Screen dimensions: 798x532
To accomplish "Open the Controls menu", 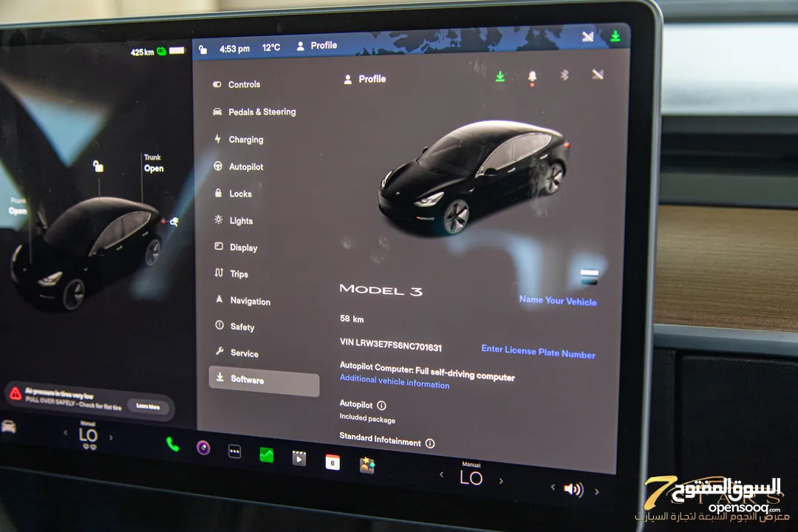I will pyautogui.click(x=236, y=84).
